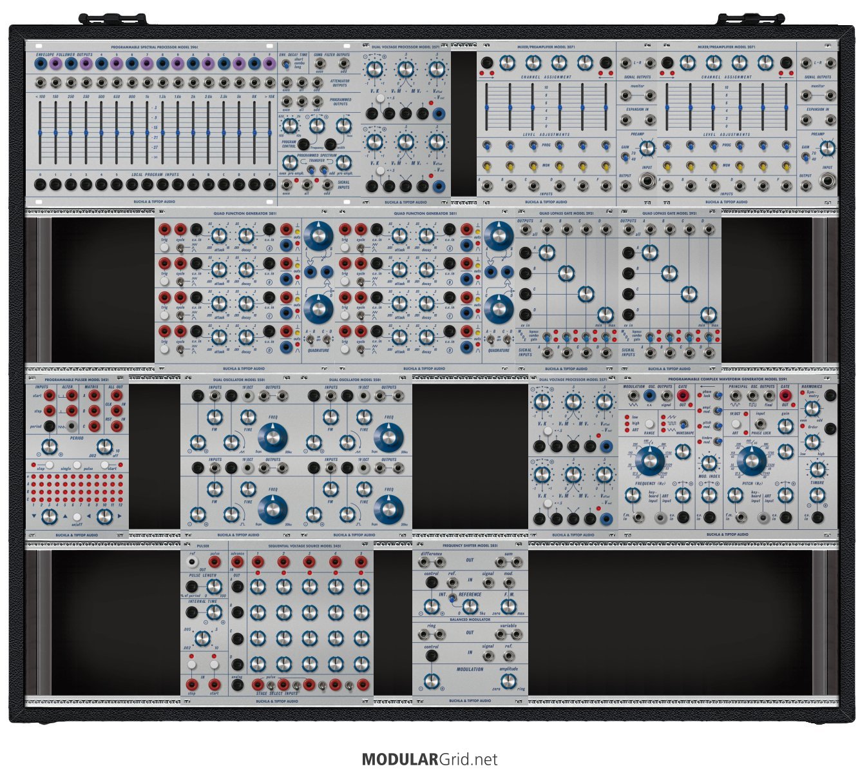
Task: Click the advance IN jack on Sequential Voltage Source
Action: pyautogui.click(x=237, y=562)
